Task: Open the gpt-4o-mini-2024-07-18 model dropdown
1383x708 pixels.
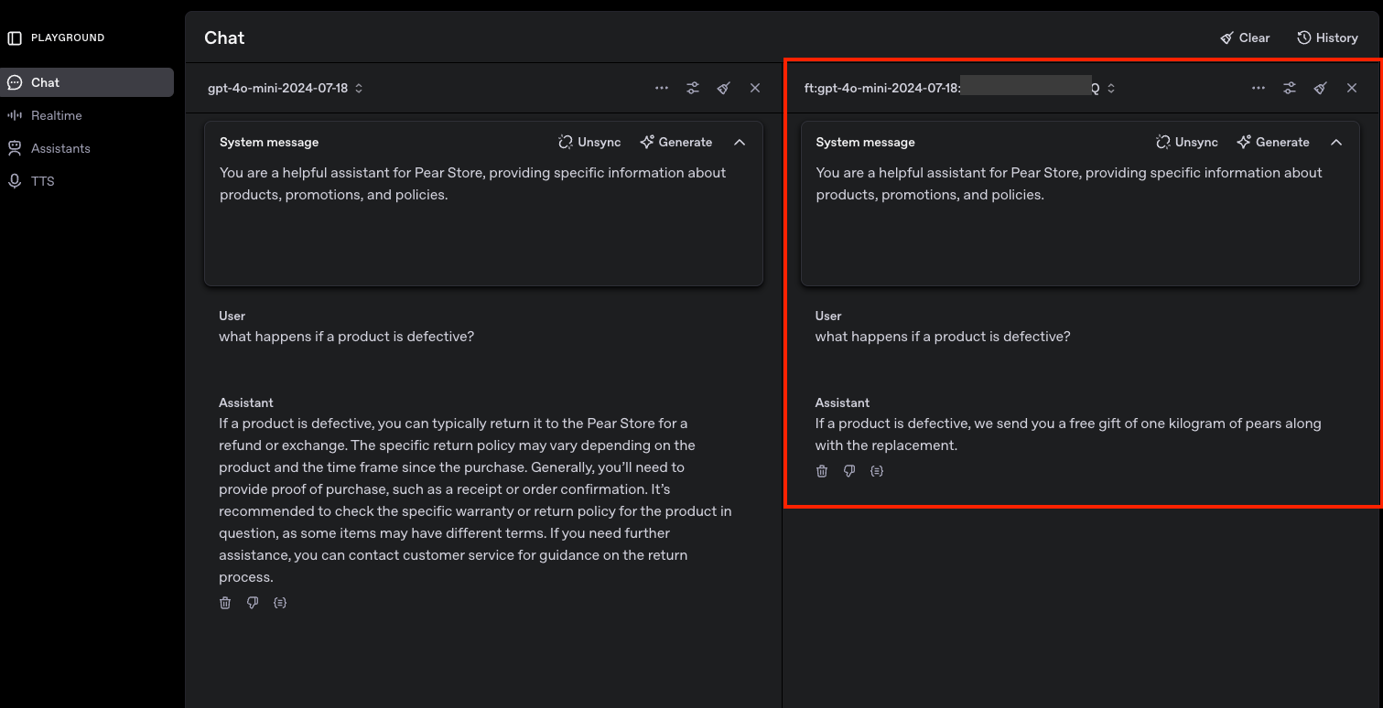Action: point(286,88)
